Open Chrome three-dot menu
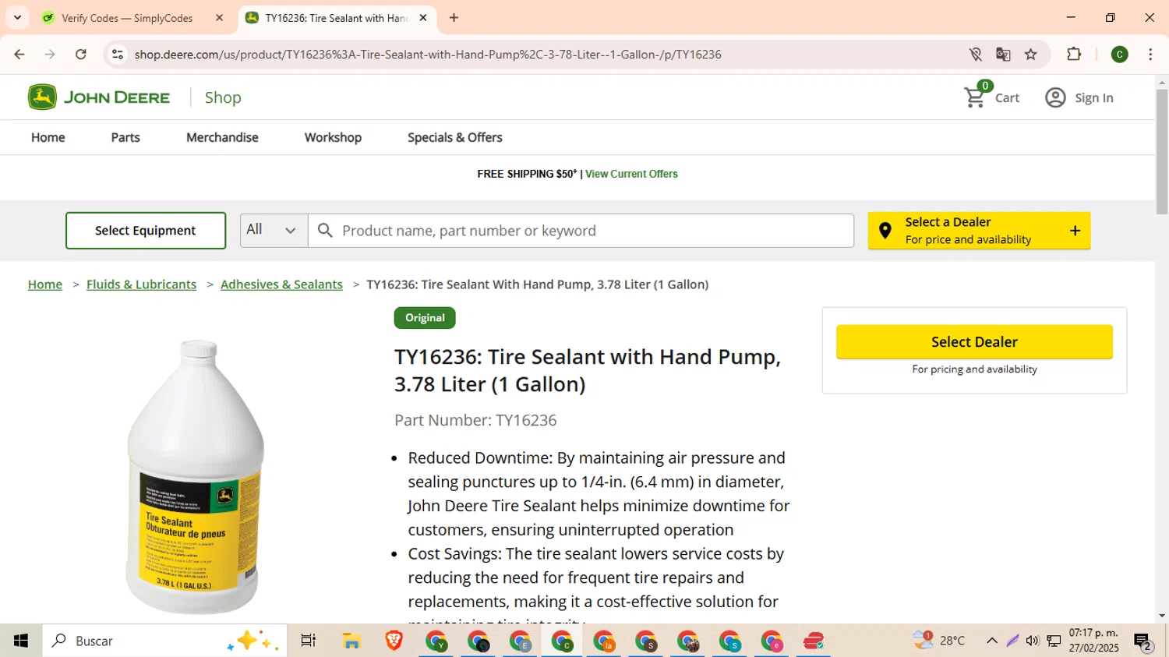This screenshot has width=1169, height=657. 1150,54
